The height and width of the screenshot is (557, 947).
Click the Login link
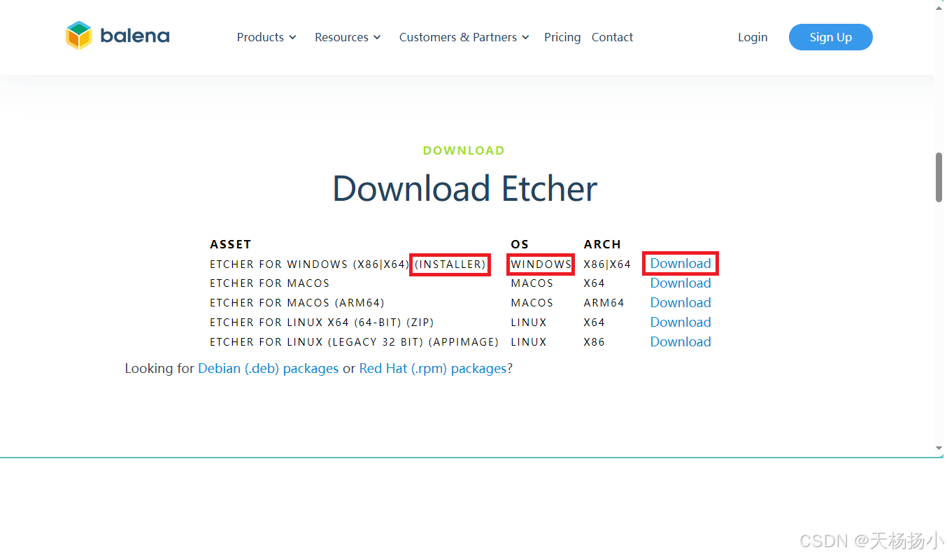click(753, 37)
